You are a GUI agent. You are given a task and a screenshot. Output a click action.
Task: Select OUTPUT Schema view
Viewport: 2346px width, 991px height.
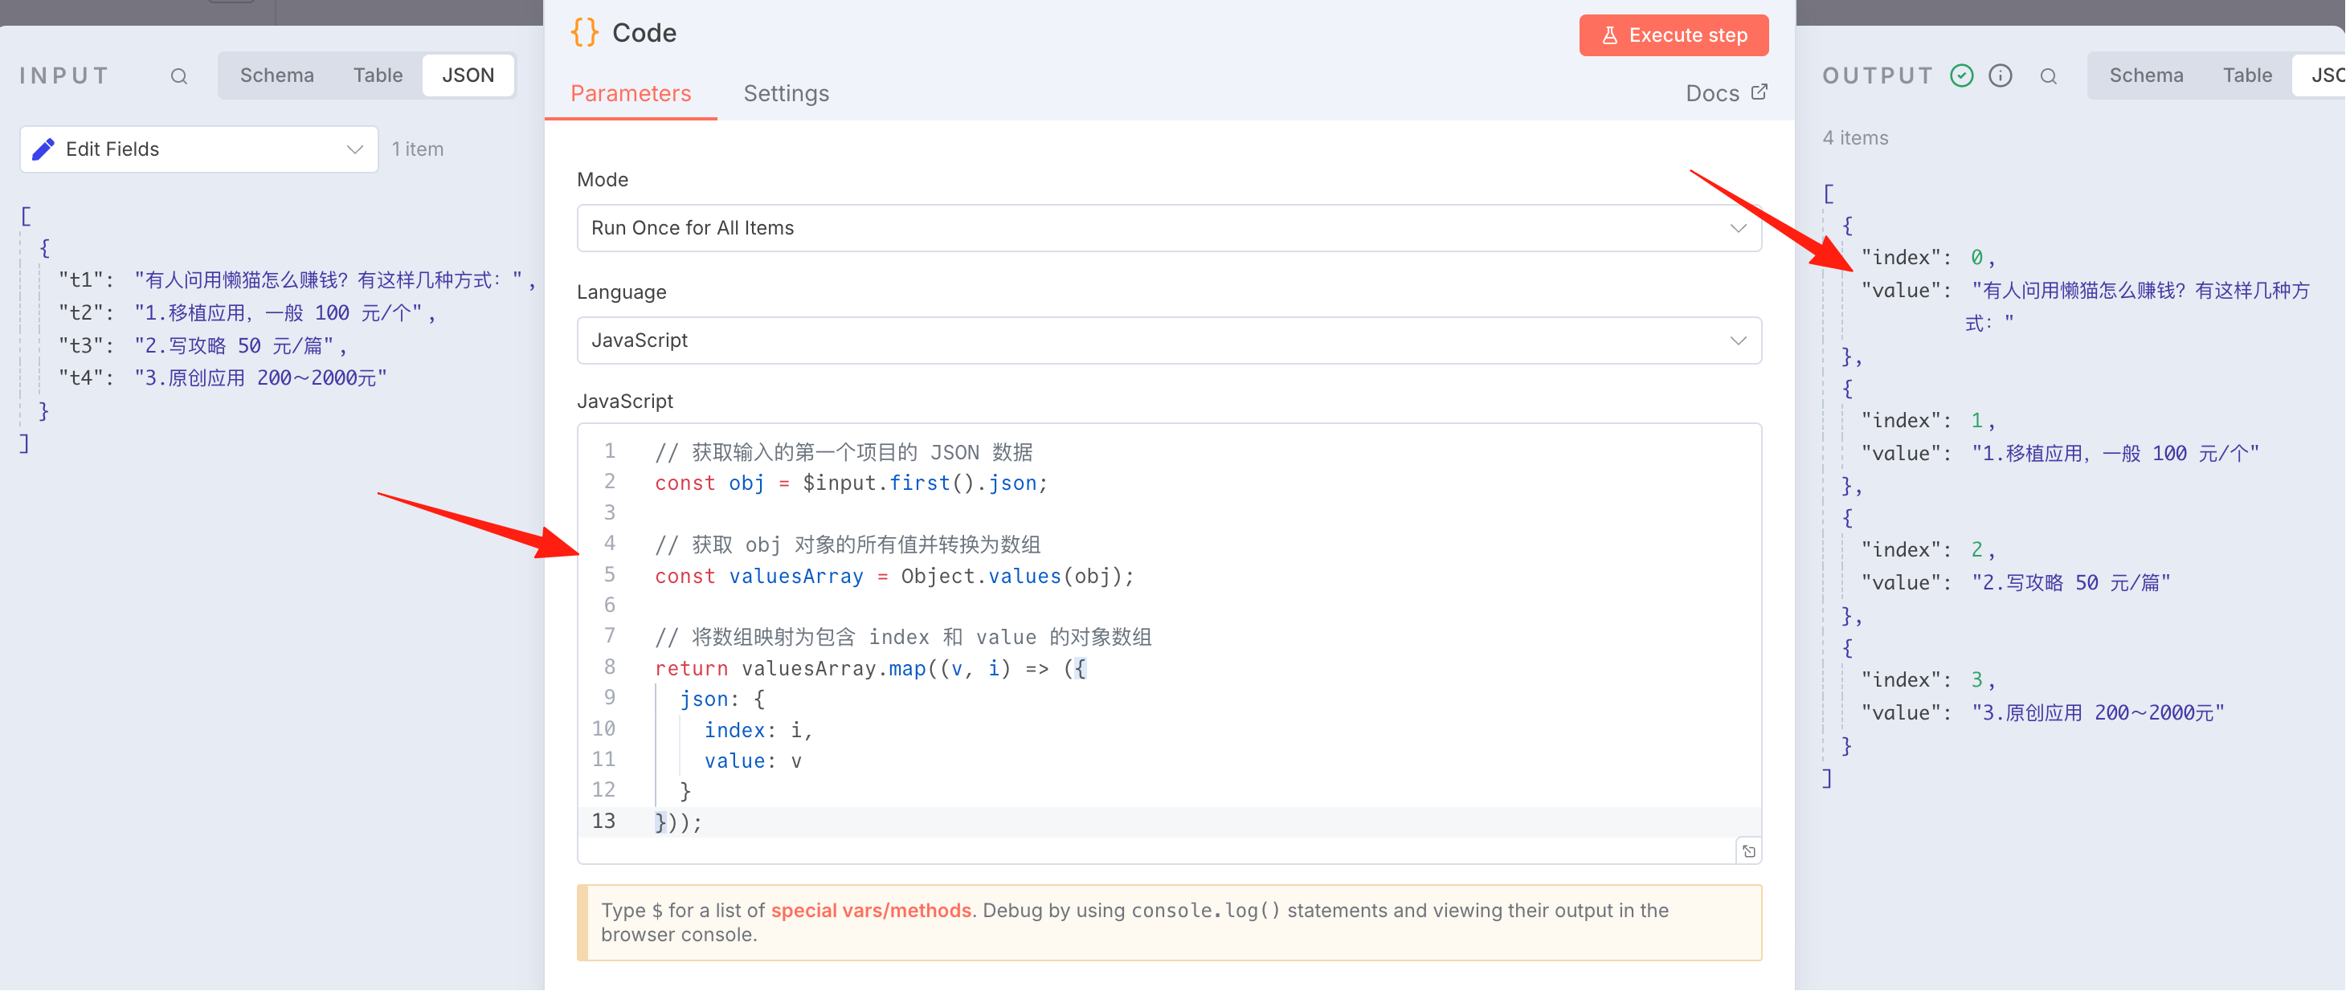coord(2146,75)
